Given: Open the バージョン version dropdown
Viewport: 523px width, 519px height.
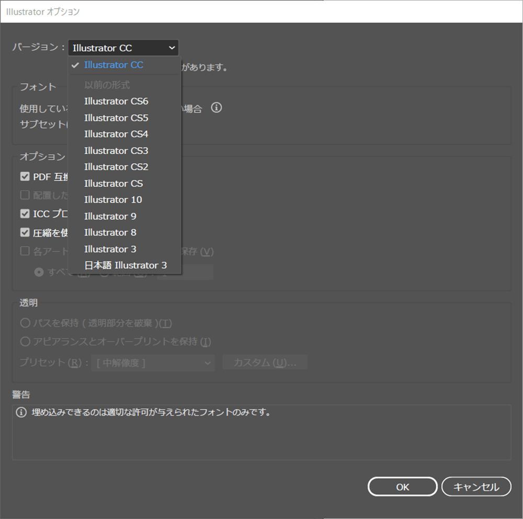Looking at the screenshot, I should tap(123, 48).
